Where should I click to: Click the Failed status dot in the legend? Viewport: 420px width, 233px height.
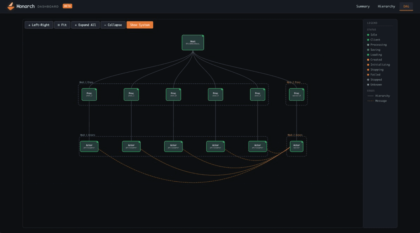point(369,74)
